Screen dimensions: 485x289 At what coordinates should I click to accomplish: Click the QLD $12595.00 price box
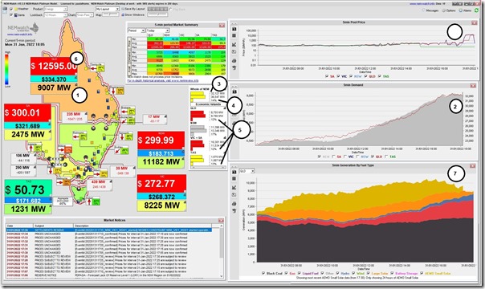click(54, 66)
